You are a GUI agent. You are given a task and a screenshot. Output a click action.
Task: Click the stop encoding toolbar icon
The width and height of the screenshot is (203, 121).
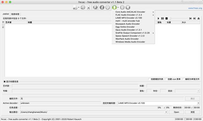click(128, 7)
